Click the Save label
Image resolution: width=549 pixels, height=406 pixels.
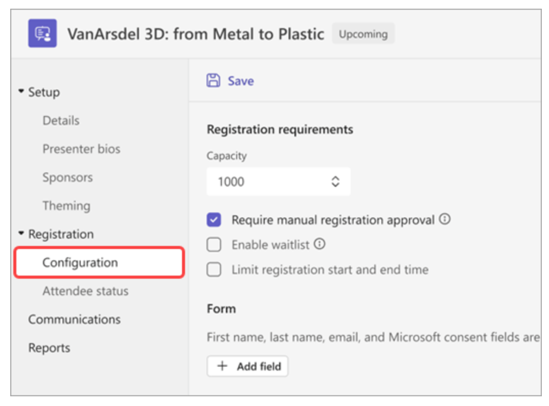[241, 81]
